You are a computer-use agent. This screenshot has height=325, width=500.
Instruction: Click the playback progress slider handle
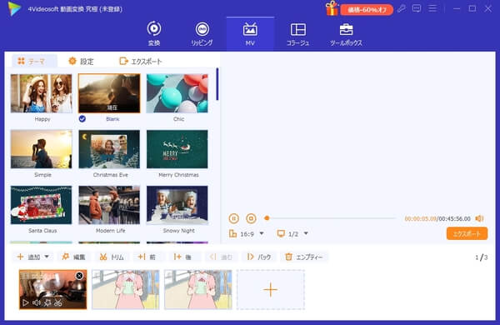tap(267, 218)
